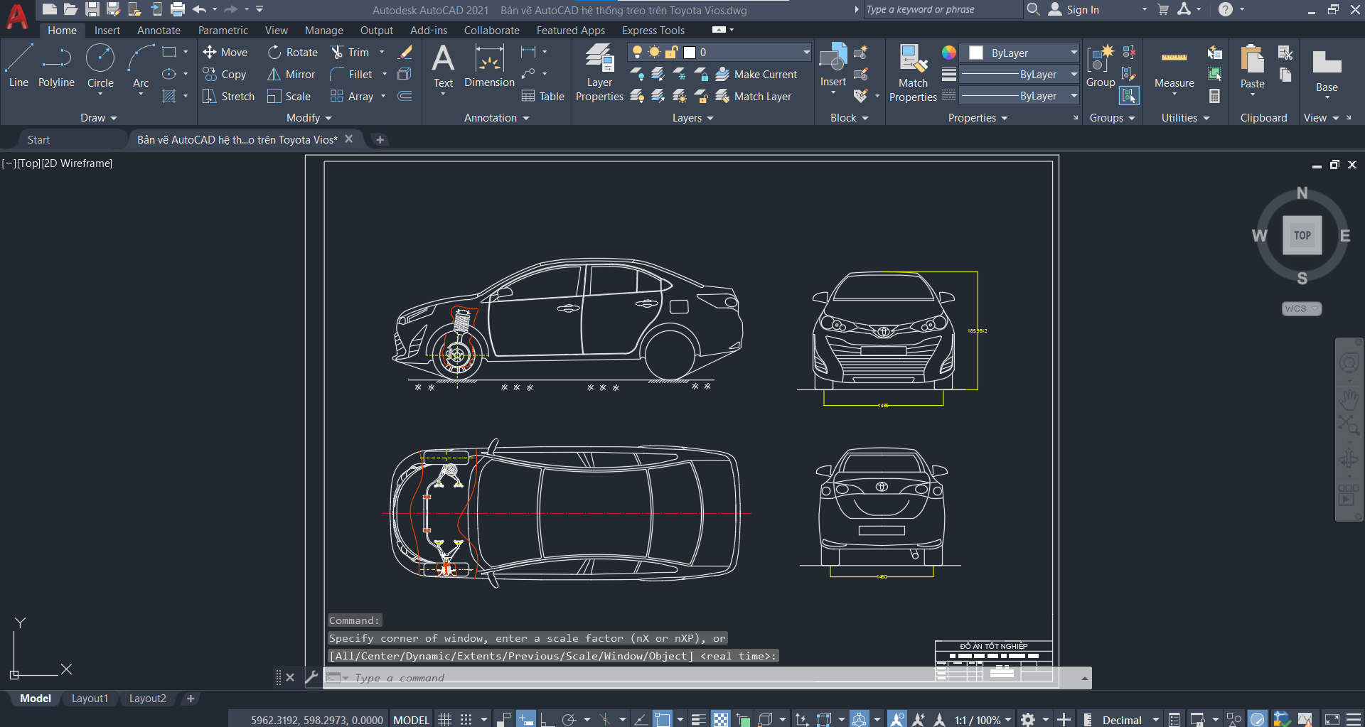1365x727 pixels.
Task: Open the Start file tab
Action: (38, 139)
